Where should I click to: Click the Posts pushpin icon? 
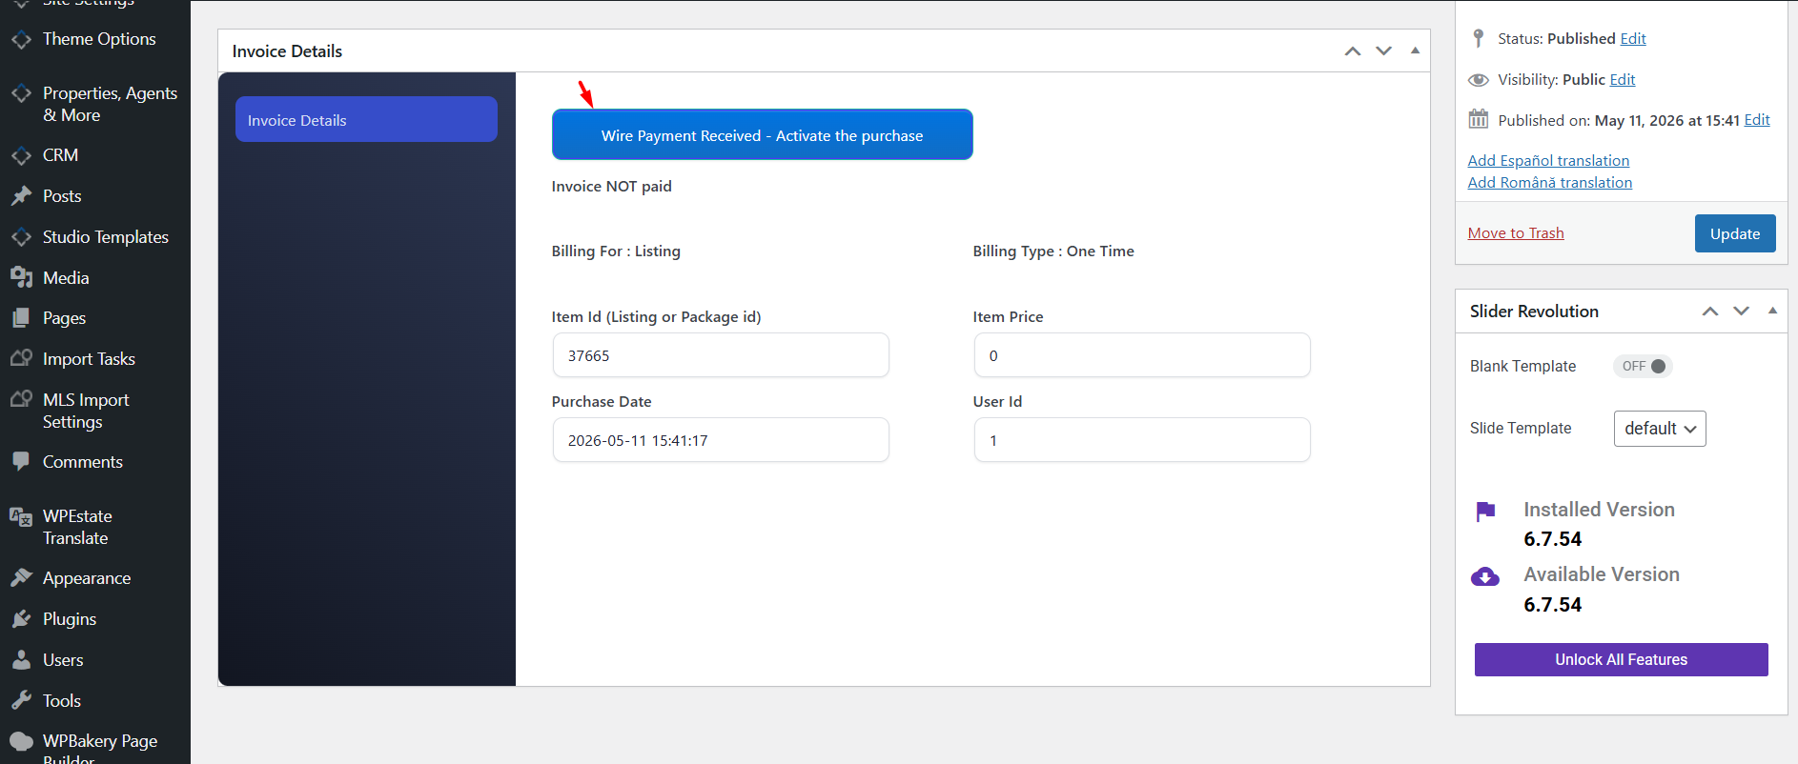tap(21, 196)
